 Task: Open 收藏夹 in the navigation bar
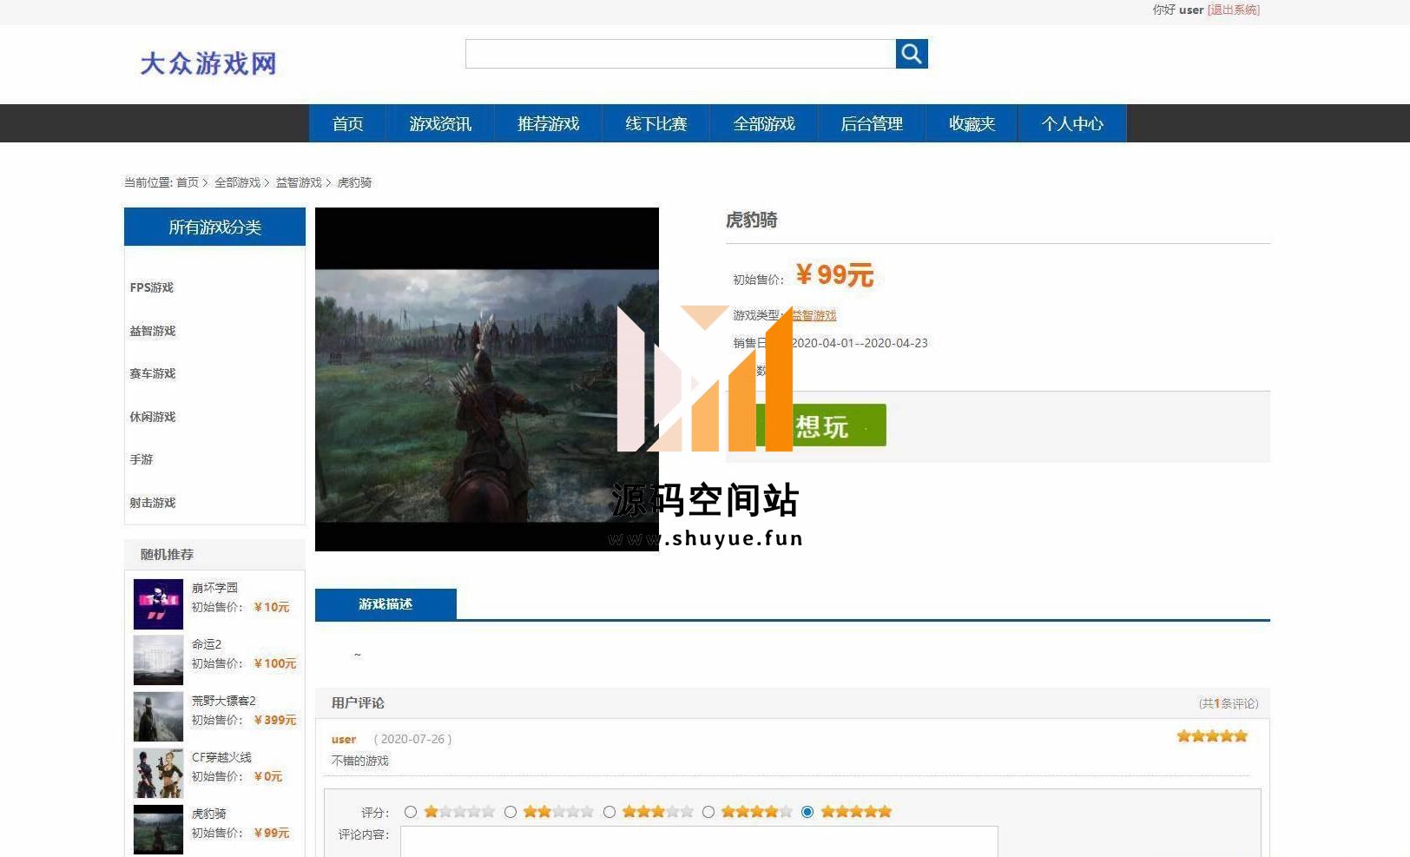(x=972, y=123)
